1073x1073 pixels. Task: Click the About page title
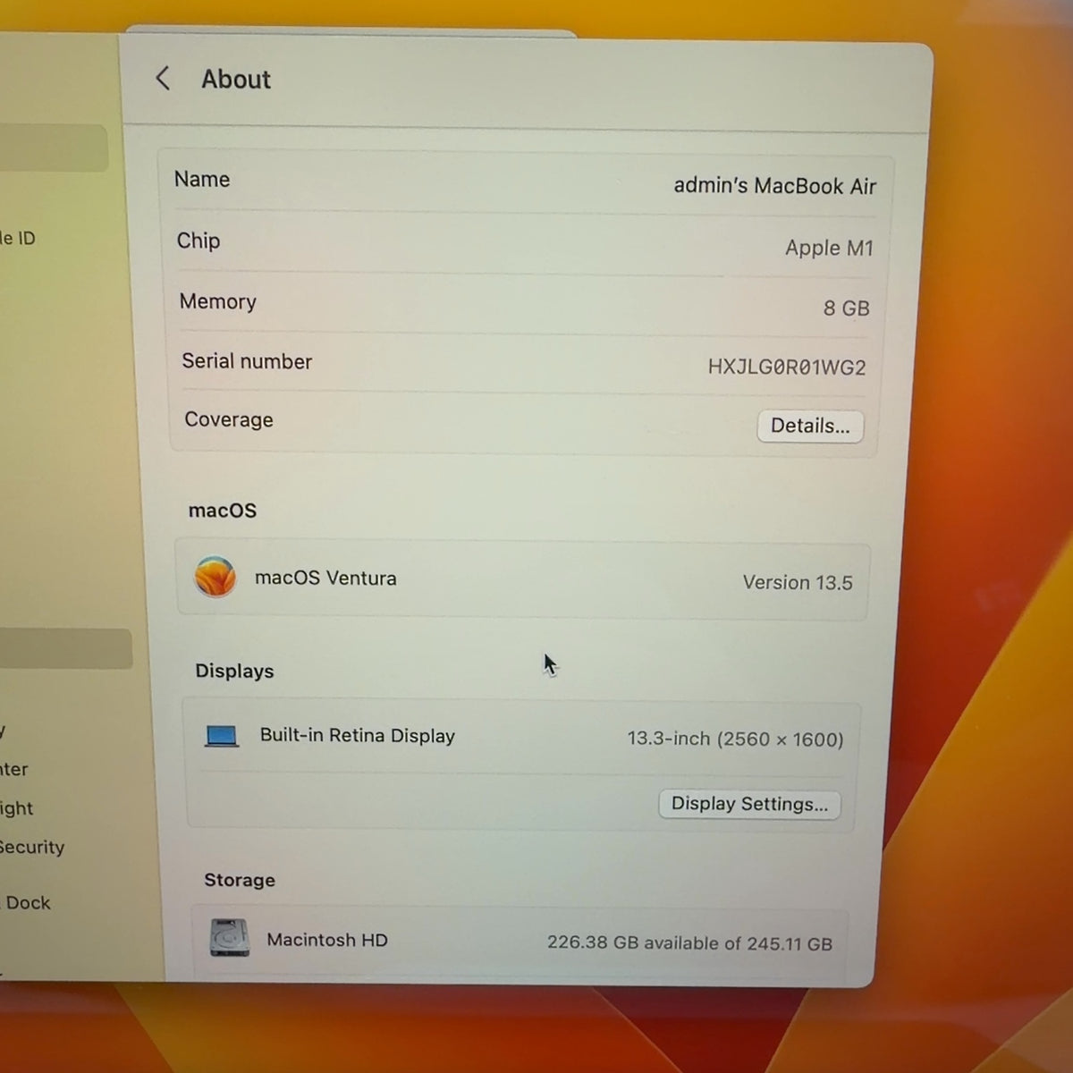coord(236,79)
